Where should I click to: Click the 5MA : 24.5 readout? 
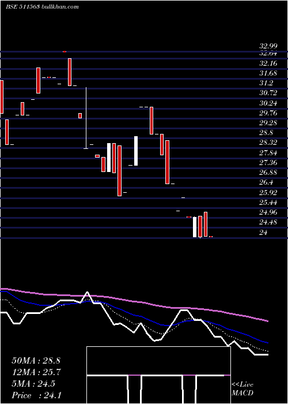(x=33, y=384)
